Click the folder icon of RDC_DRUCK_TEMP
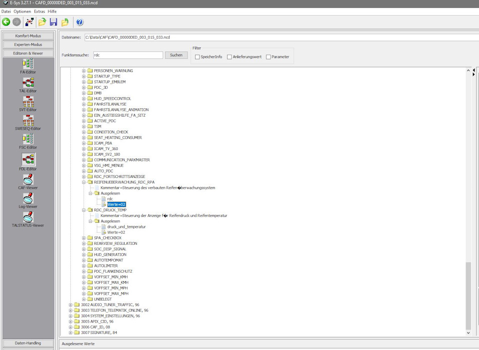 click(90, 210)
